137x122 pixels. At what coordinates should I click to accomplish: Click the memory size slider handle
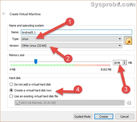coord(36,62)
